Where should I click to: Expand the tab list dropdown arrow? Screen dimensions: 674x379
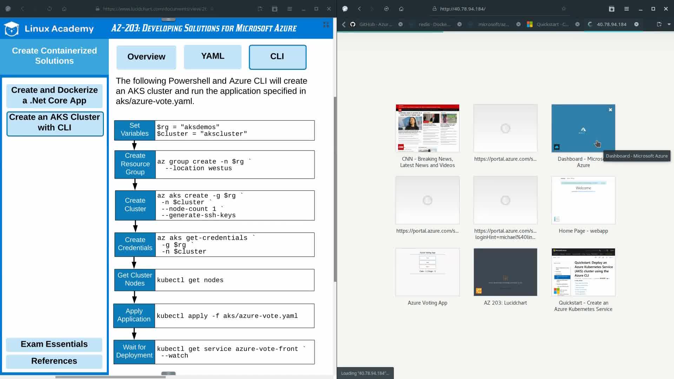click(x=669, y=24)
